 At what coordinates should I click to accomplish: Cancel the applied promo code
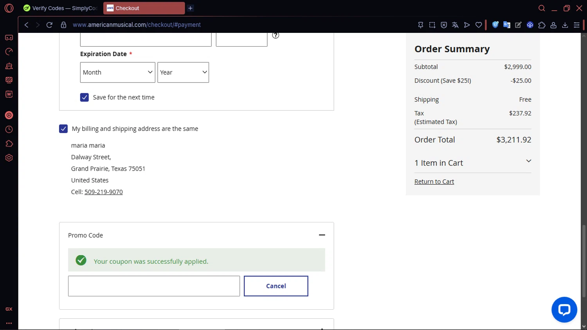[x=276, y=286]
